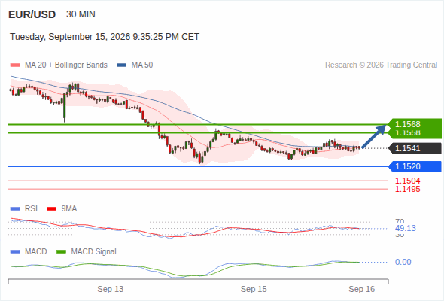Click the RSI legend color marker
Screen dimensions: 444x301
click(15, 209)
